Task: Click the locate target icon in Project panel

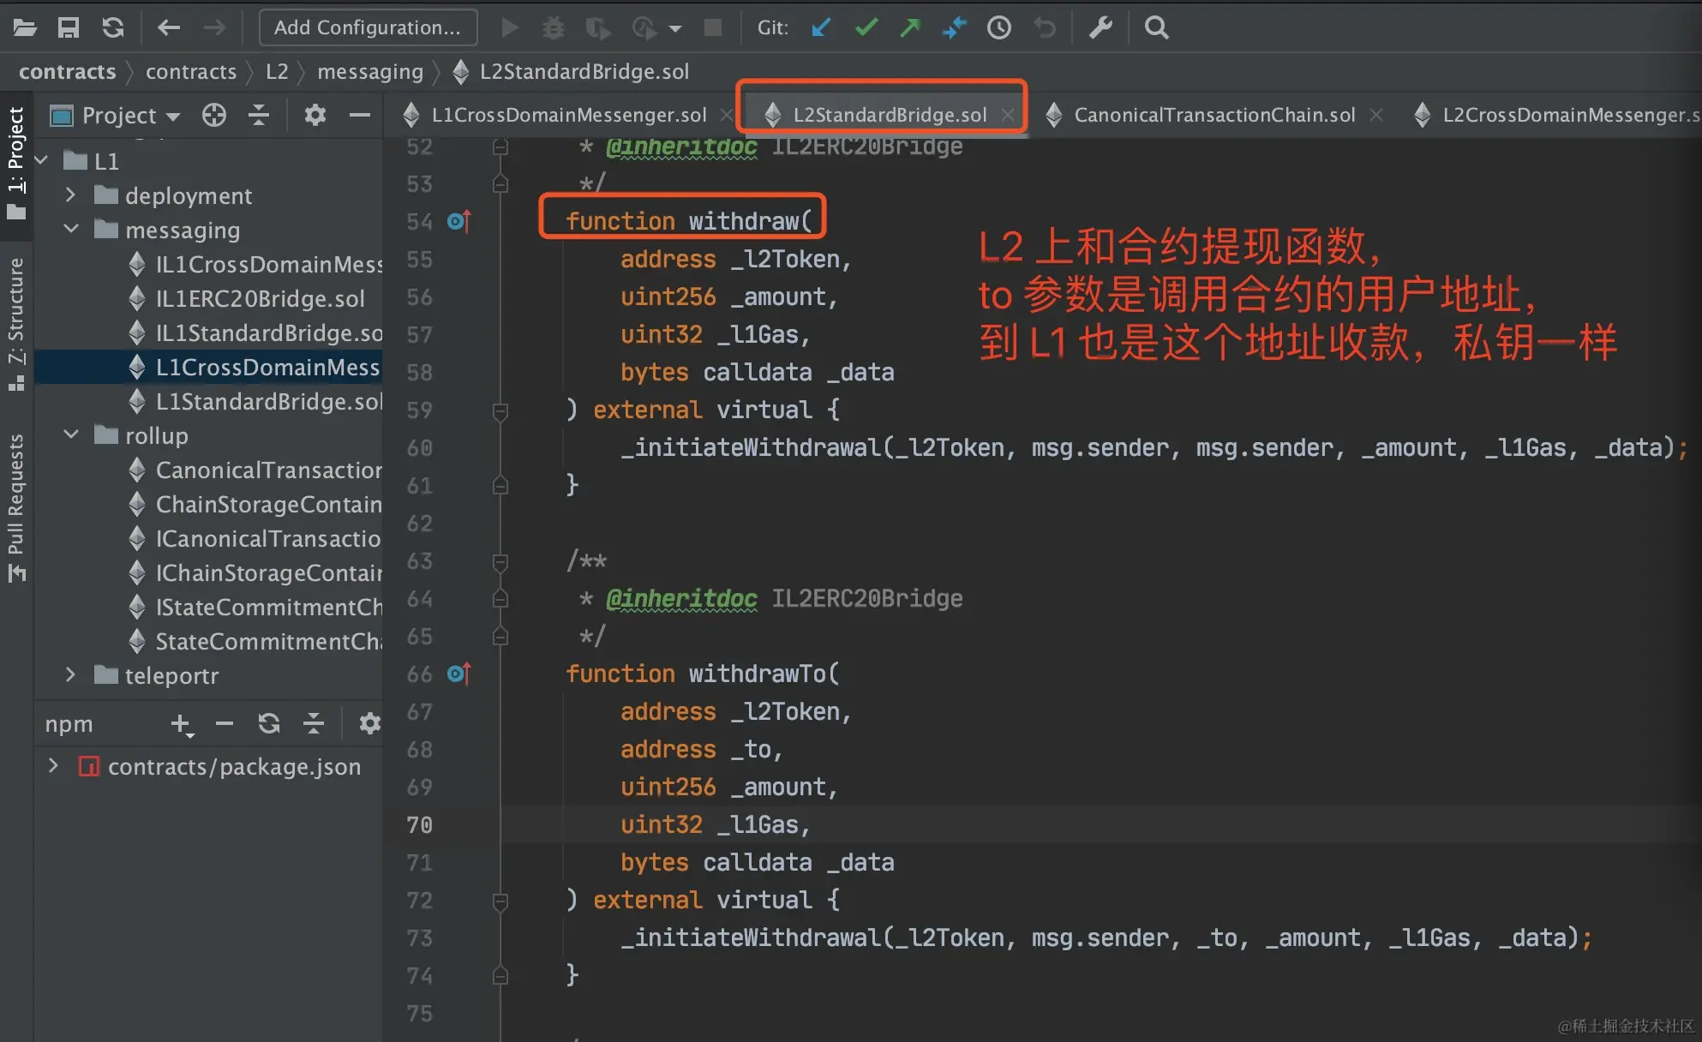Action: click(x=214, y=115)
